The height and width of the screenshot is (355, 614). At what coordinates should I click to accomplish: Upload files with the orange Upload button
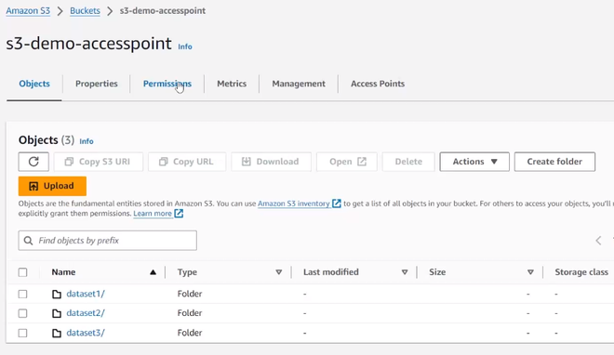point(52,186)
